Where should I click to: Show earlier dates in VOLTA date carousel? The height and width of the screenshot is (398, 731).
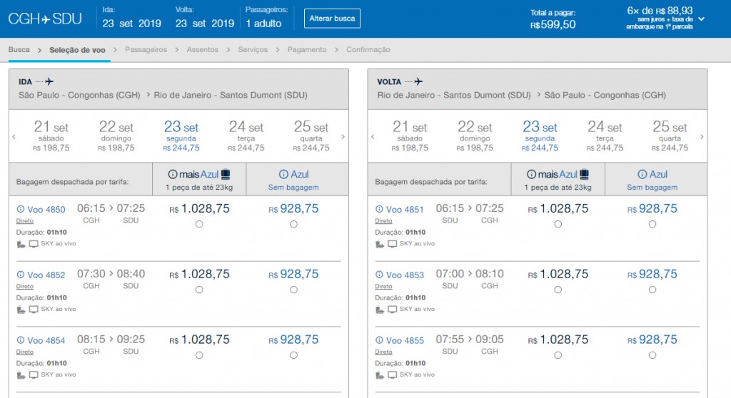pyautogui.click(x=373, y=136)
